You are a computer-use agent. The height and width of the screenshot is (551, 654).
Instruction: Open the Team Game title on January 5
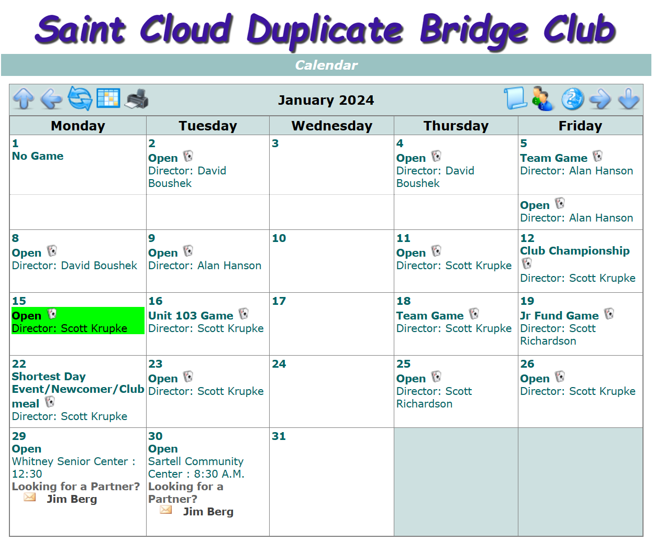[554, 158]
